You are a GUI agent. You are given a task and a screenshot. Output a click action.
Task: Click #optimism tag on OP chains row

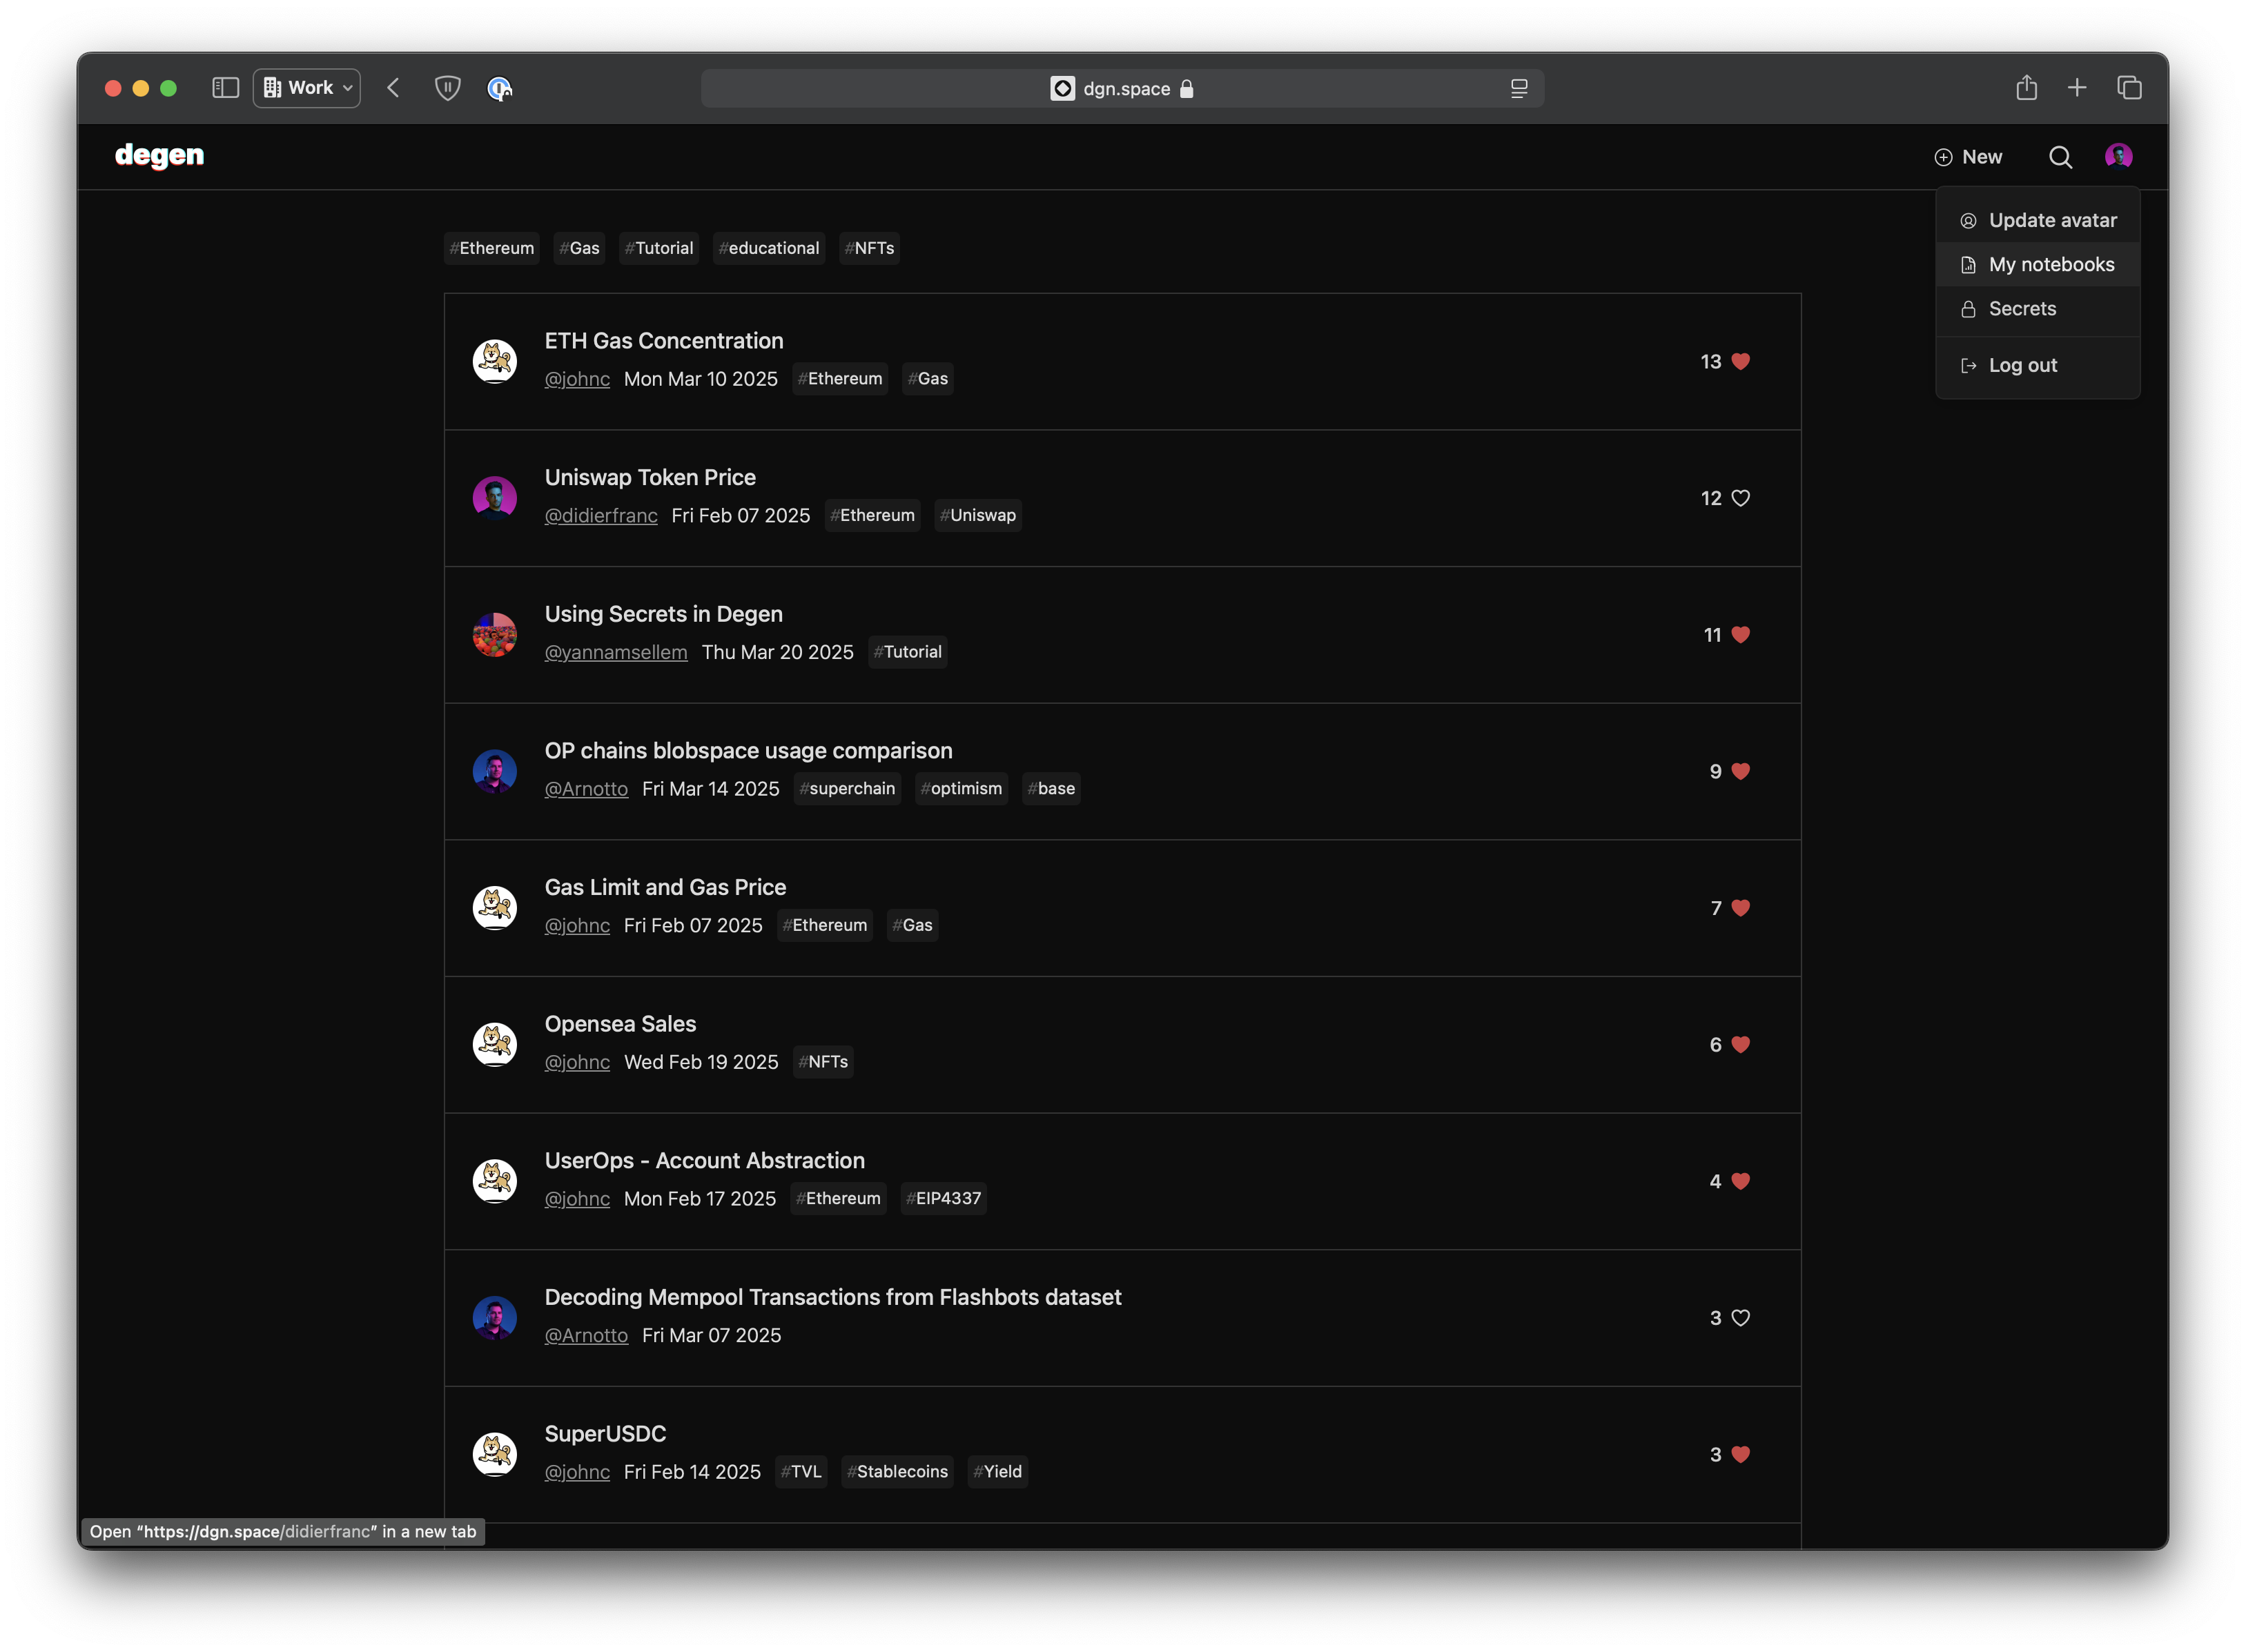[x=961, y=789]
